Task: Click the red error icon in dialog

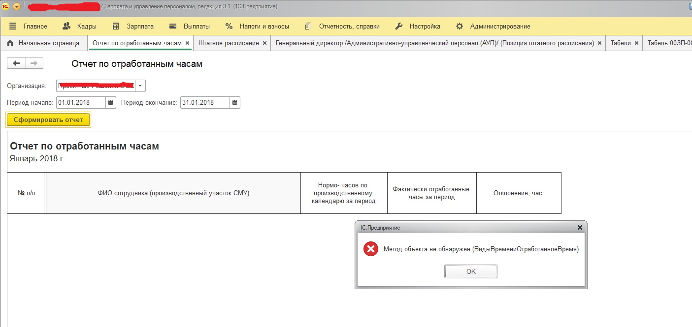Action: click(x=370, y=249)
